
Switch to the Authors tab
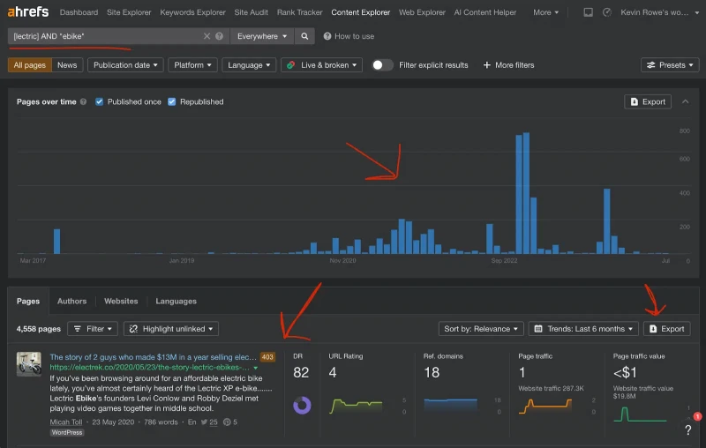71,301
